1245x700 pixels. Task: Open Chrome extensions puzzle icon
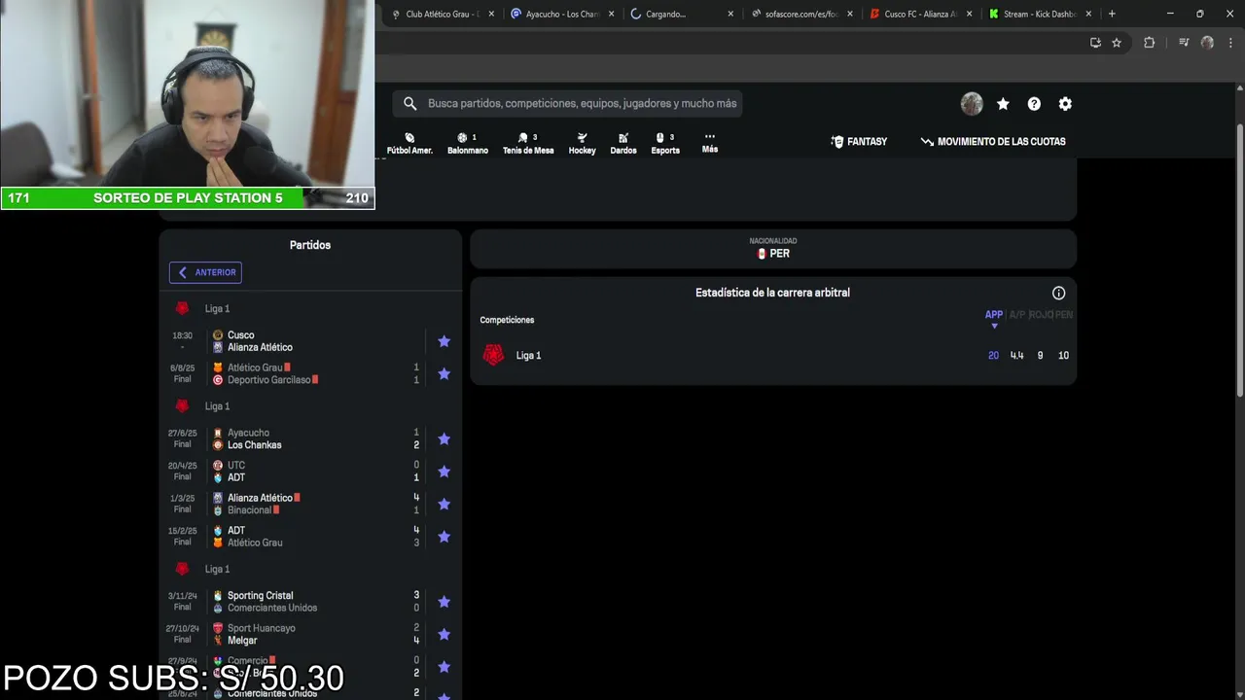pyautogui.click(x=1149, y=43)
